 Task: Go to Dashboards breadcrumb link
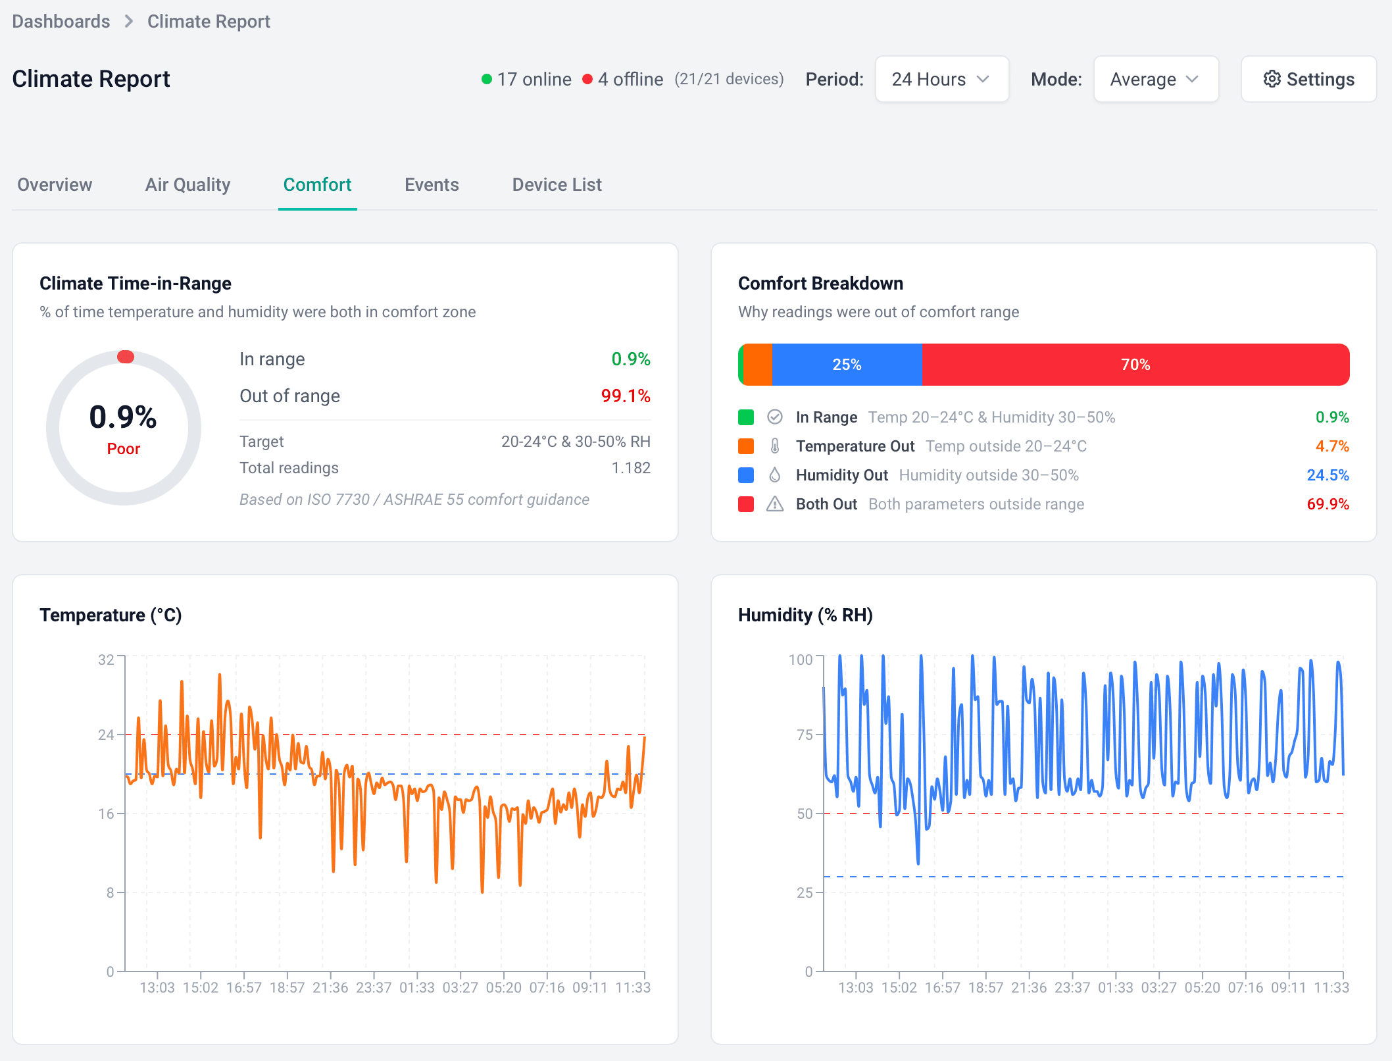pyautogui.click(x=61, y=22)
